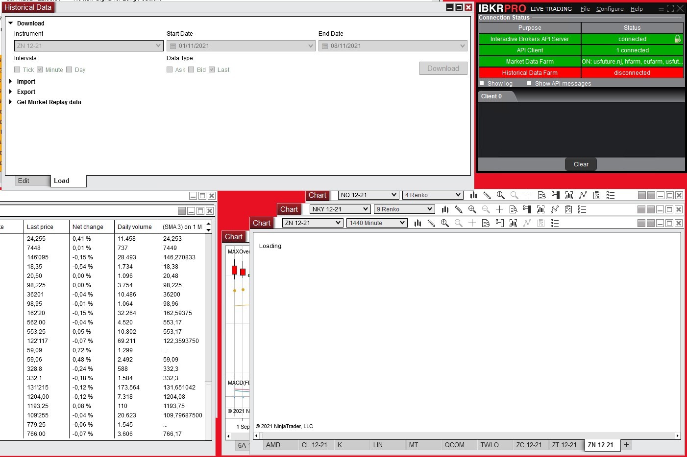687x457 pixels.
Task: Click the ZN 12-21 chart horizontal scrollbar
Action: point(467,435)
